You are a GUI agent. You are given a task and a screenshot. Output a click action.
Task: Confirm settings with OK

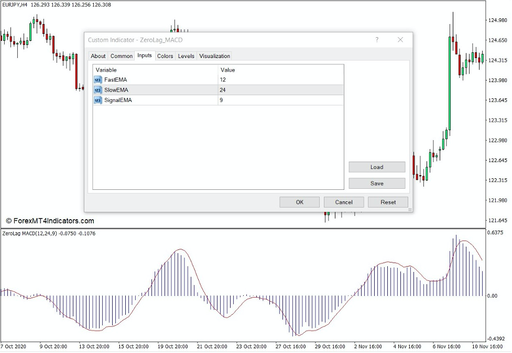299,202
